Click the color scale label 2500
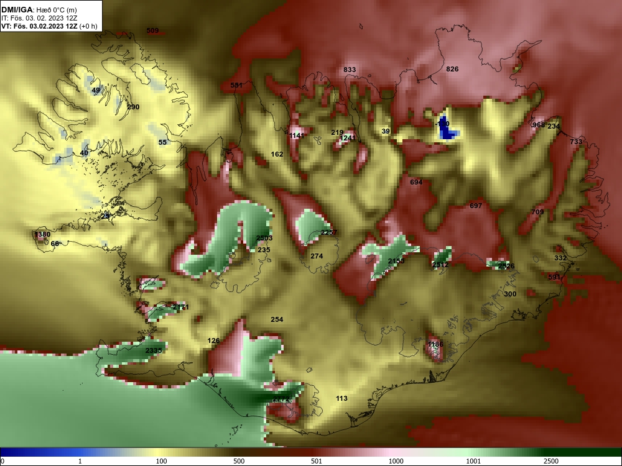Image resolution: width=622 pixels, height=466 pixels. pos(551,461)
